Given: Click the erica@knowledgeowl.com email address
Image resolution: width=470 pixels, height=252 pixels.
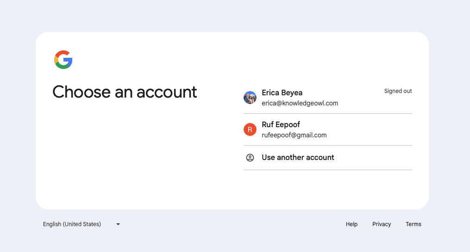Looking at the screenshot, I should click(x=300, y=103).
